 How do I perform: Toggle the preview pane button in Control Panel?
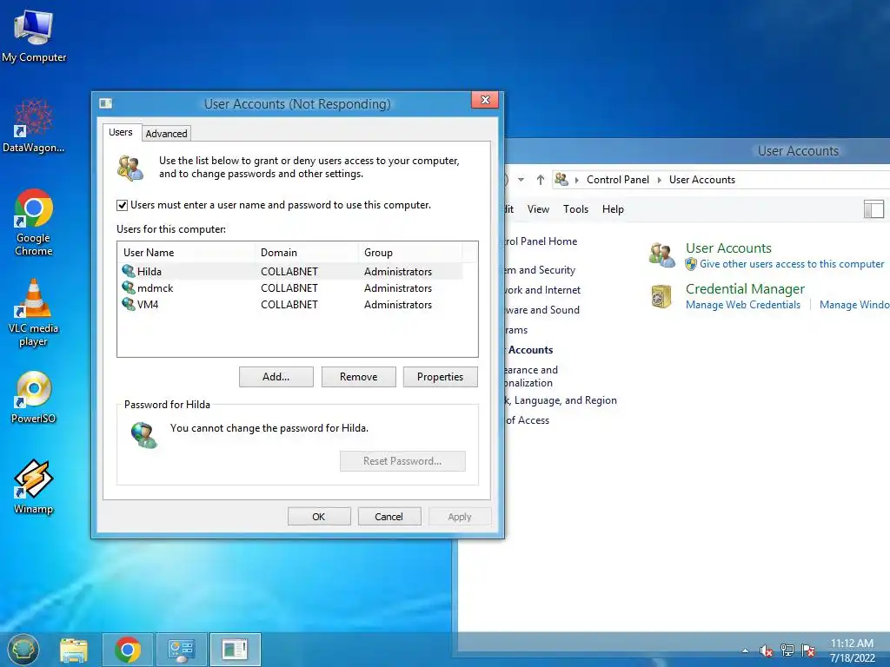[x=873, y=208]
